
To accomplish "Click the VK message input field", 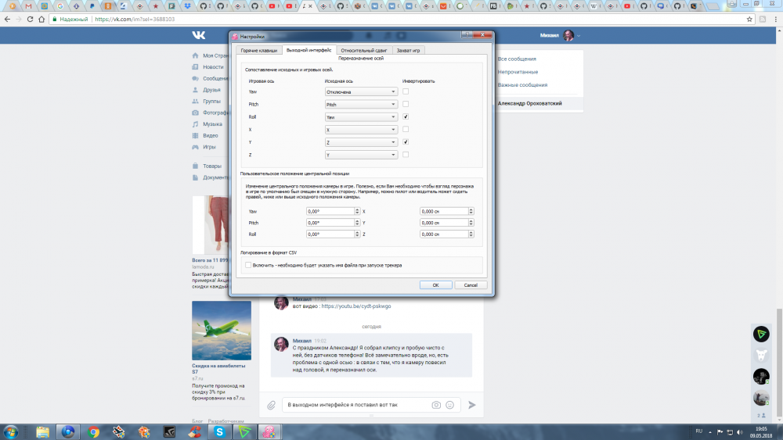I will click(357, 405).
